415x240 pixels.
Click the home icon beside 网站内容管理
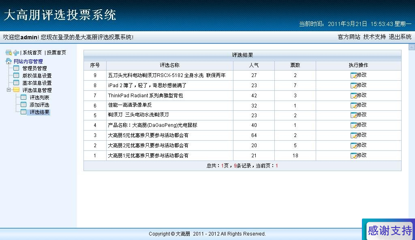pos(9,61)
